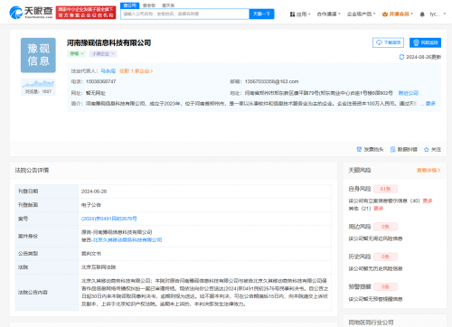This screenshot has width=452, height=327.
Task: Click the 开通会员 crown icon
Action: point(384,14)
